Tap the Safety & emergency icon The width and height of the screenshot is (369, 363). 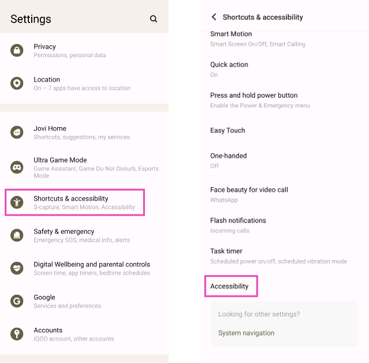(x=17, y=235)
